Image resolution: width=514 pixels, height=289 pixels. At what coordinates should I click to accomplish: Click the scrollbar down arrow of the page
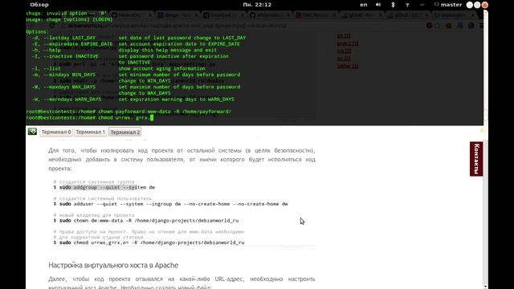click(x=485, y=286)
